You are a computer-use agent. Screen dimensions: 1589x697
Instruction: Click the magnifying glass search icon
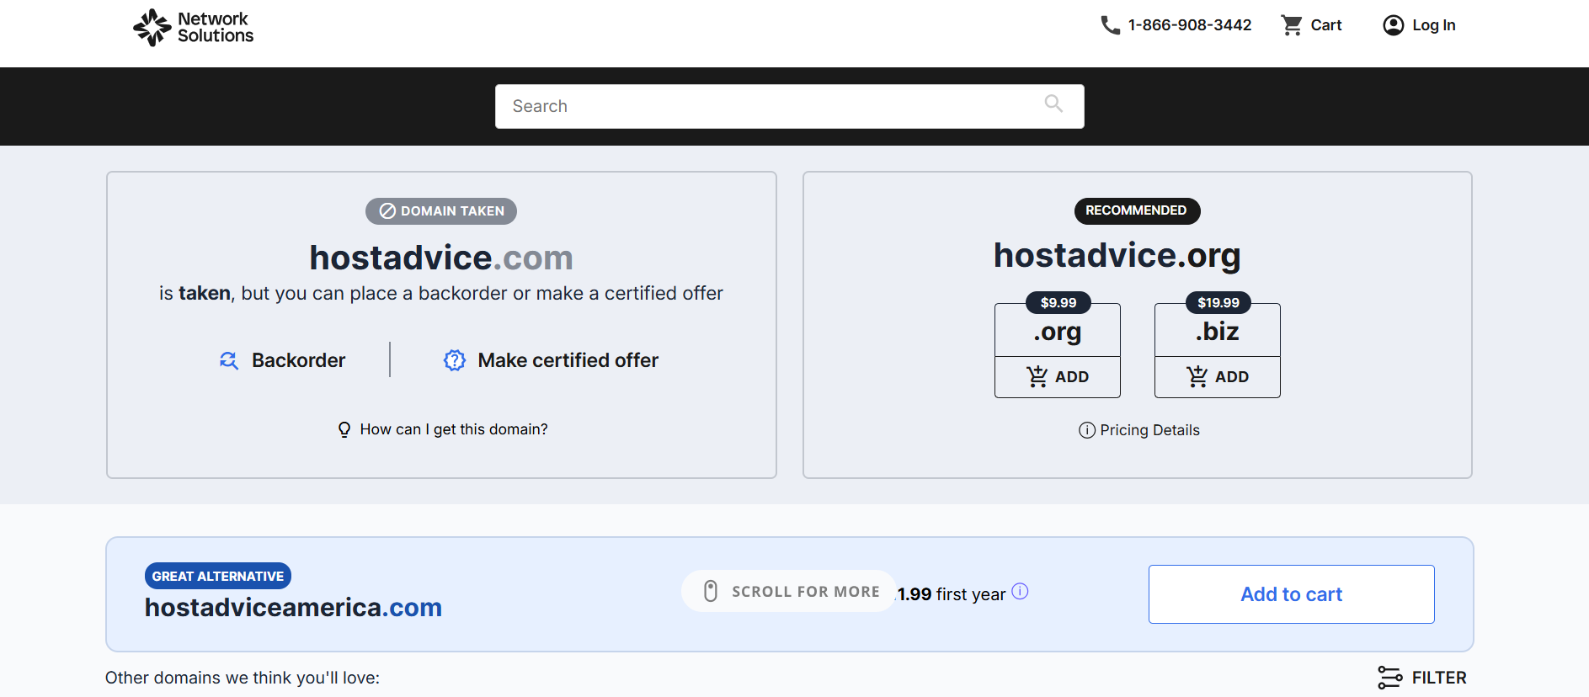tap(1053, 104)
